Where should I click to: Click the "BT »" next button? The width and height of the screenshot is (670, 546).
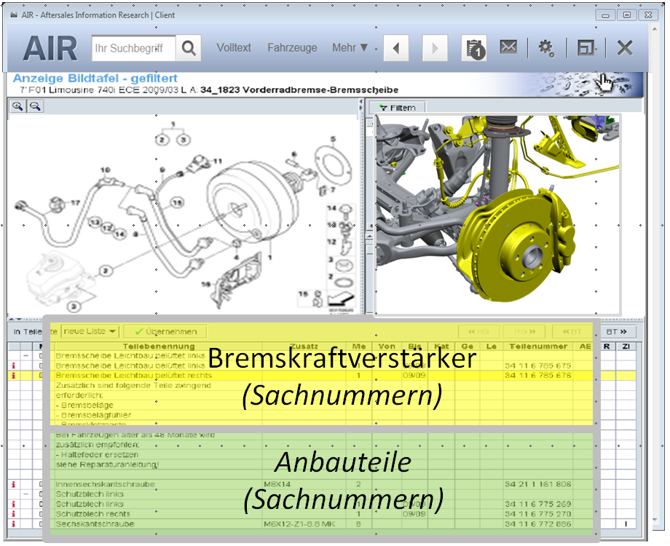coord(617,331)
